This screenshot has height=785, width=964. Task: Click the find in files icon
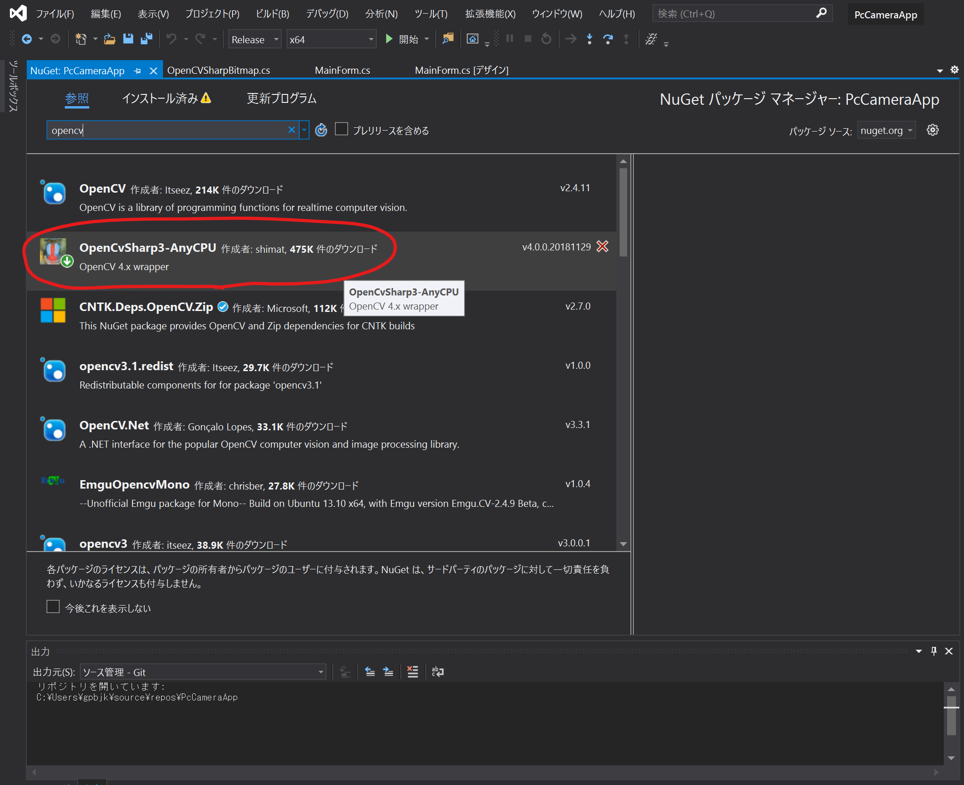point(448,39)
